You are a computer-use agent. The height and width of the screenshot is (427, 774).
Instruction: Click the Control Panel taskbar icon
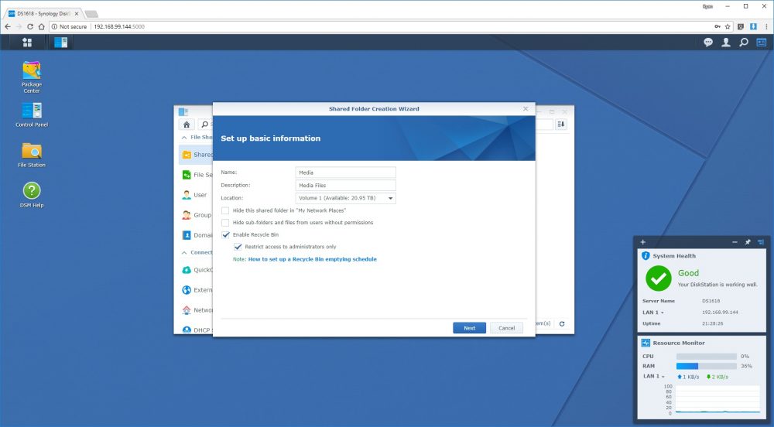coord(60,43)
